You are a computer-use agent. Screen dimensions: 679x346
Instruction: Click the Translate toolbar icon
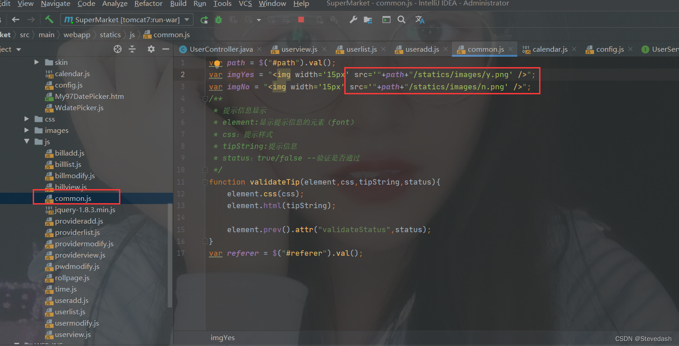tap(420, 19)
